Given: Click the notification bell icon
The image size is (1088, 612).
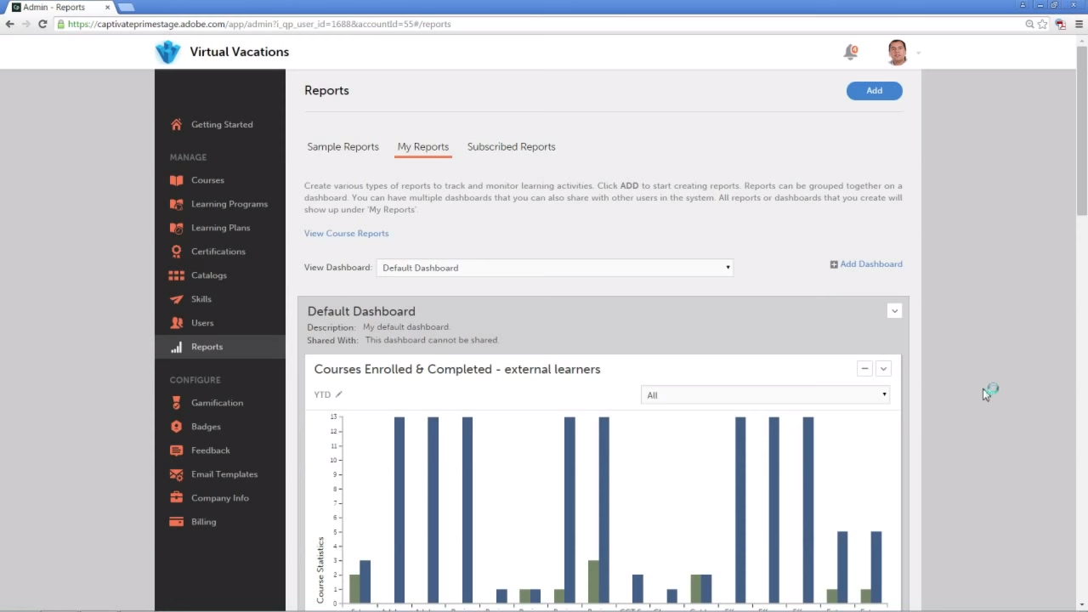Looking at the screenshot, I should (x=850, y=53).
